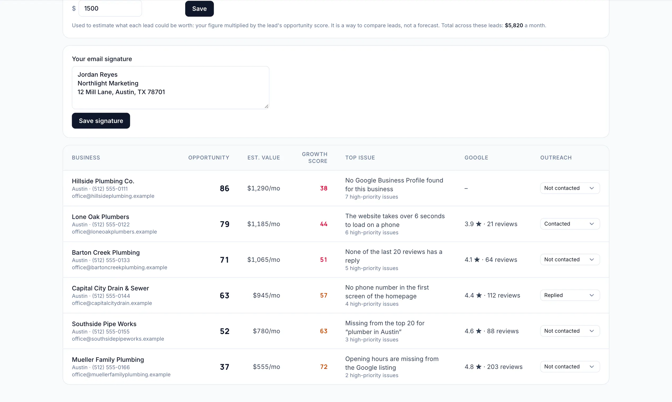Click the Save signature button
The width and height of the screenshot is (672, 402).
pyautogui.click(x=101, y=121)
